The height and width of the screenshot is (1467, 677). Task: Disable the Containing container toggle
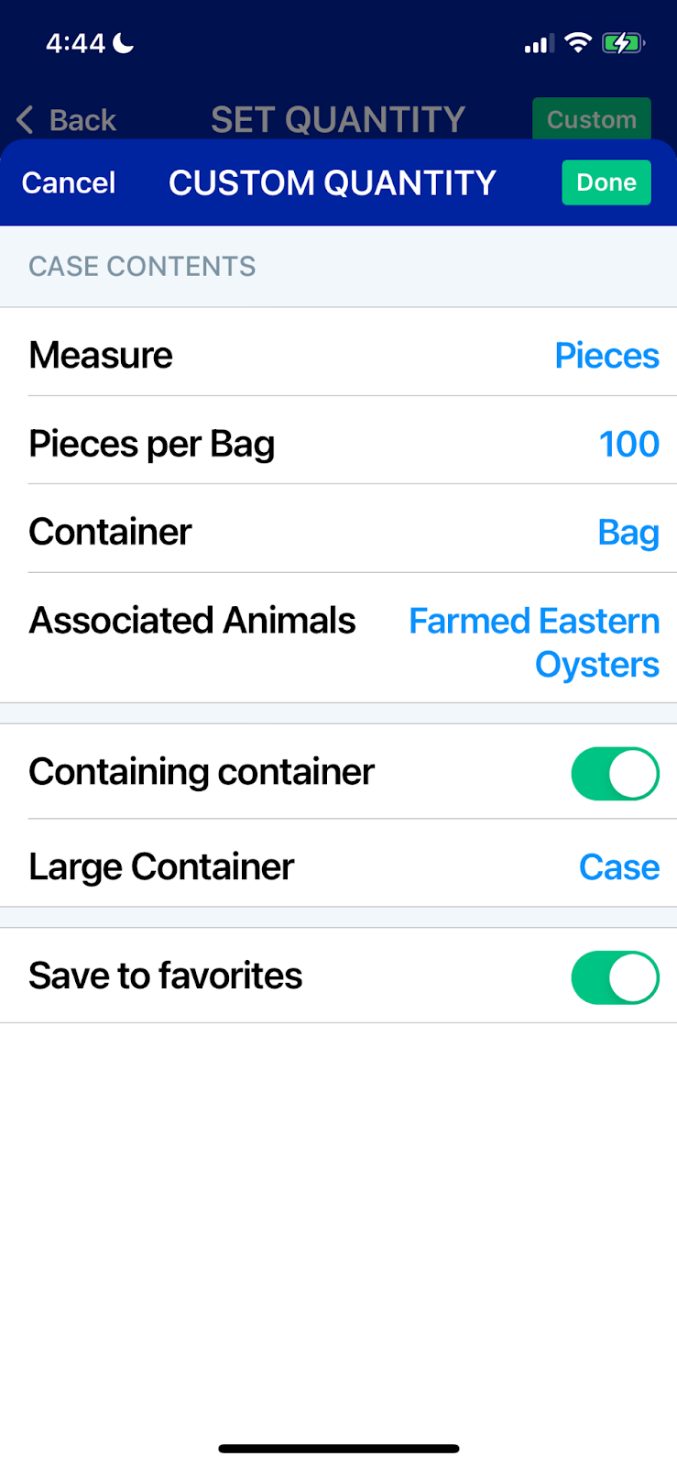pyautogui.click(x=615, y=774)
